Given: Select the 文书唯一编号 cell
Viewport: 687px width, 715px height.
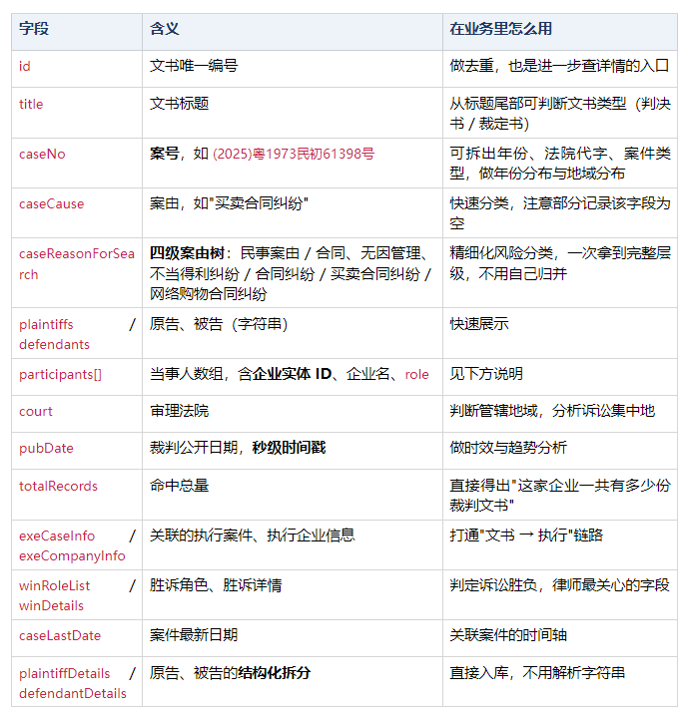Looking at the screenshot, I should 293,67.
